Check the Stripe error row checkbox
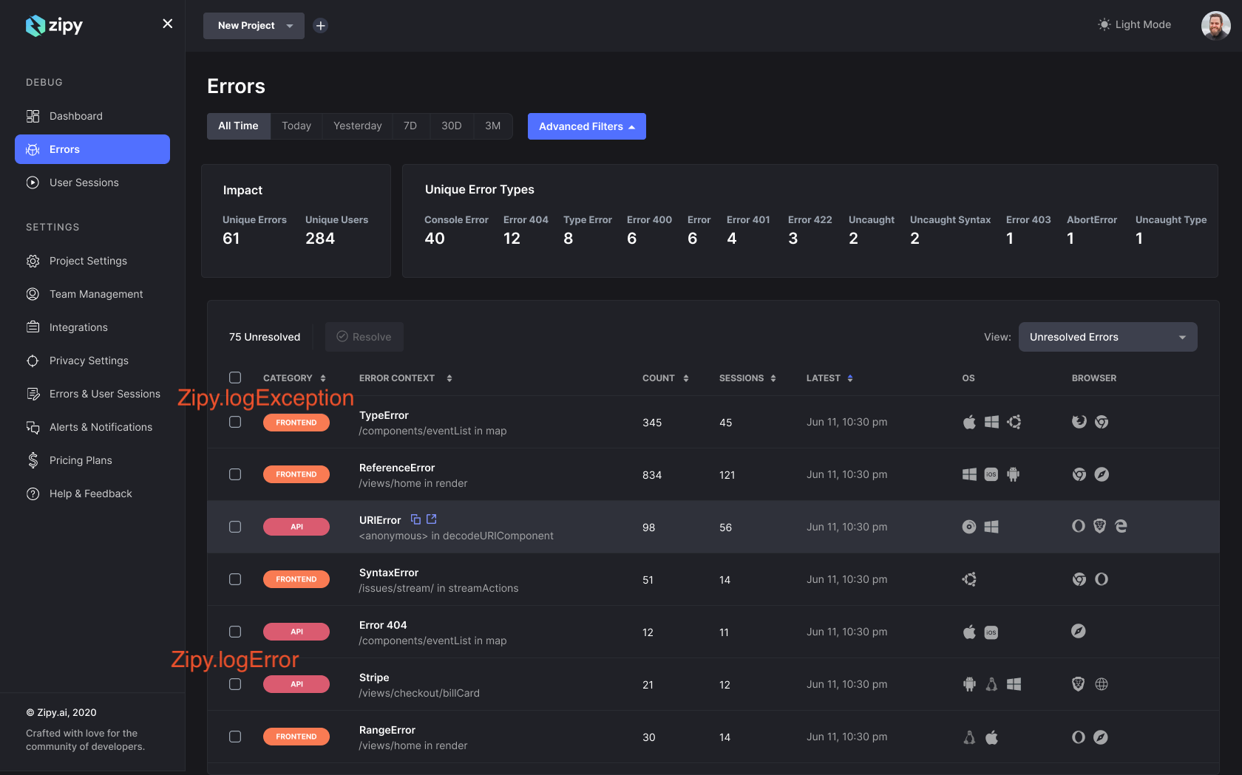This screenshot has width=1242, height=775. click(235, 684)
